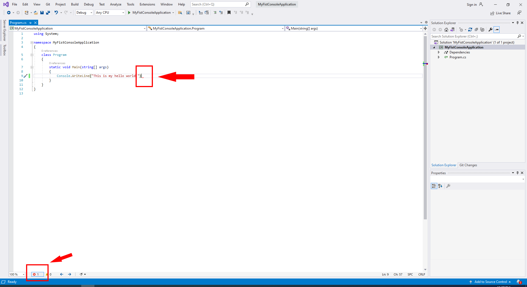Image resolution: width=527 pixels, height=287 pixels.
Task: Navigate to next issue arrow
Action: 69,274
